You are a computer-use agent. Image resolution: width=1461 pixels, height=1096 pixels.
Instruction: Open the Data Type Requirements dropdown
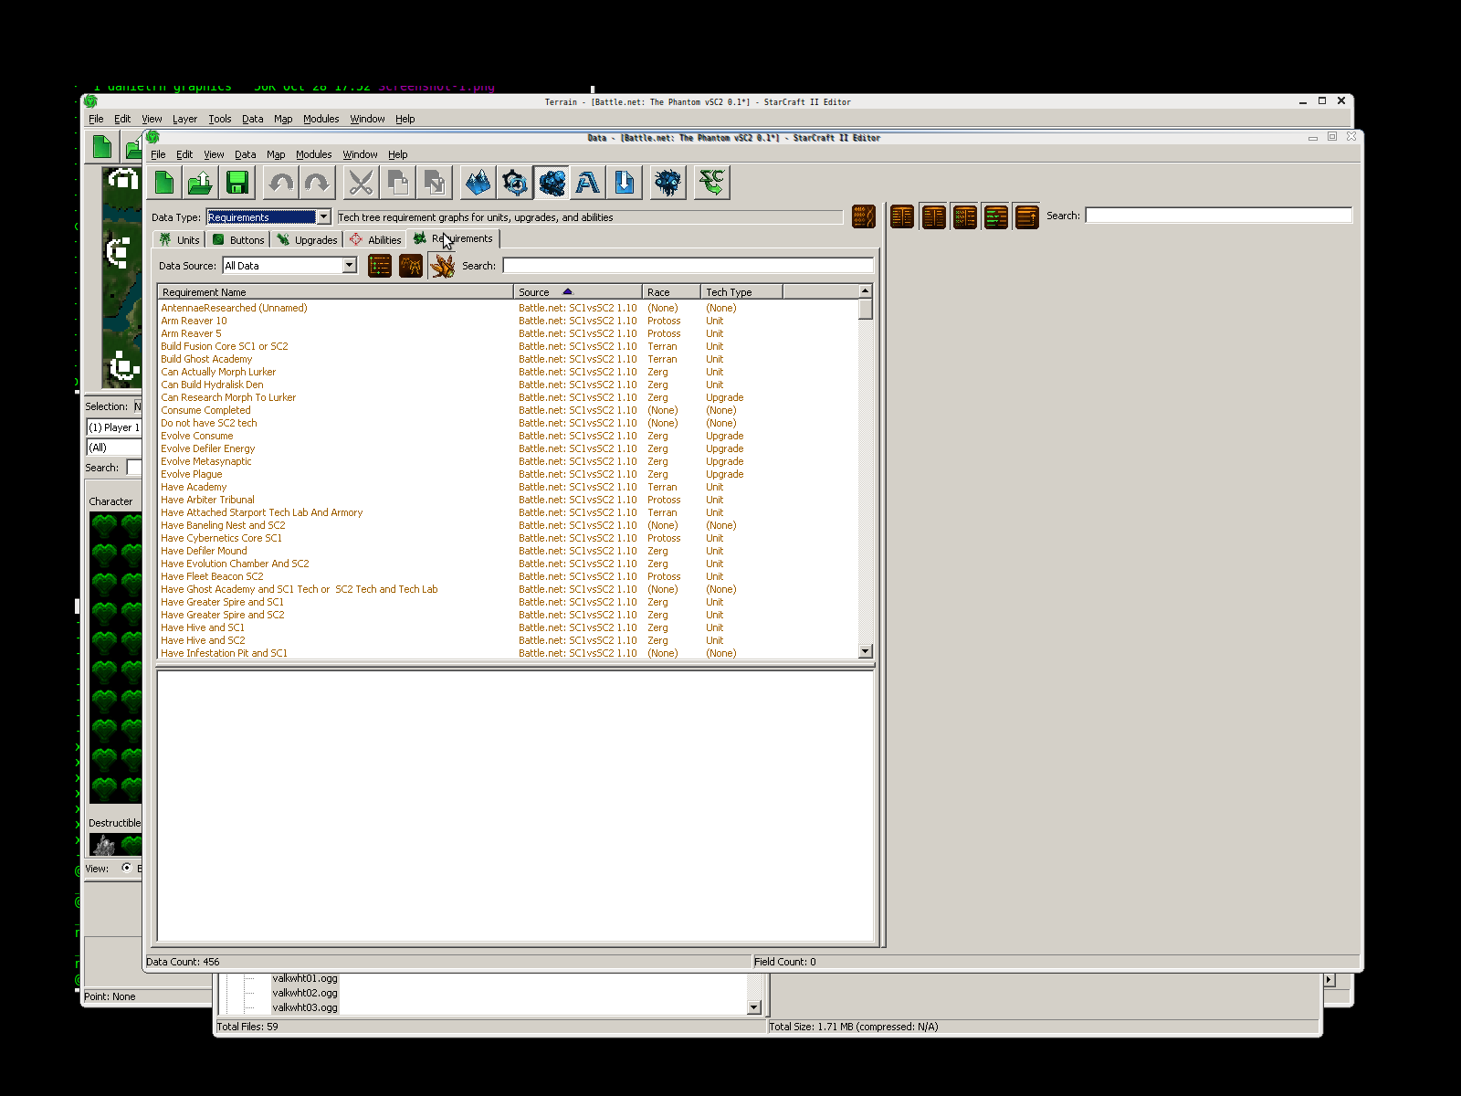click(x=323, y=217)
